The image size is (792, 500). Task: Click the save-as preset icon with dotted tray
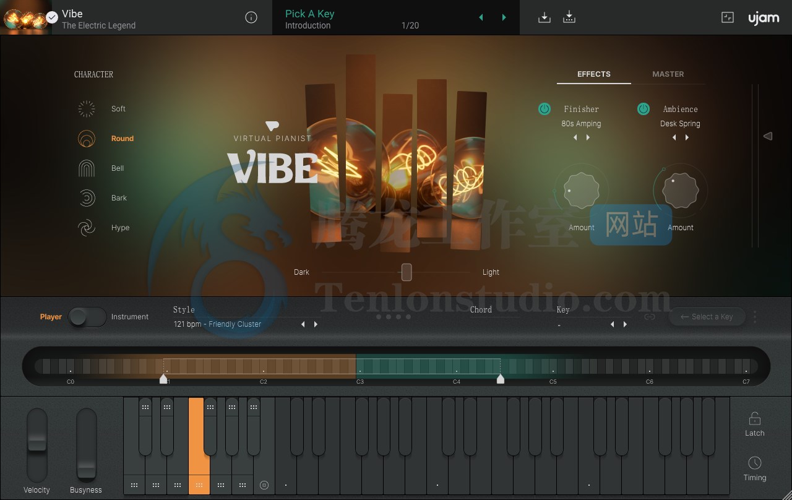click(x=569, y=17)
